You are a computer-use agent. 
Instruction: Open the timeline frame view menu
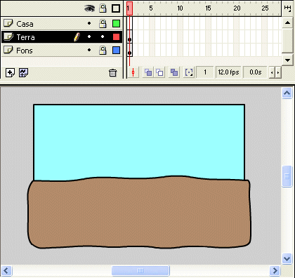[287, 8]
